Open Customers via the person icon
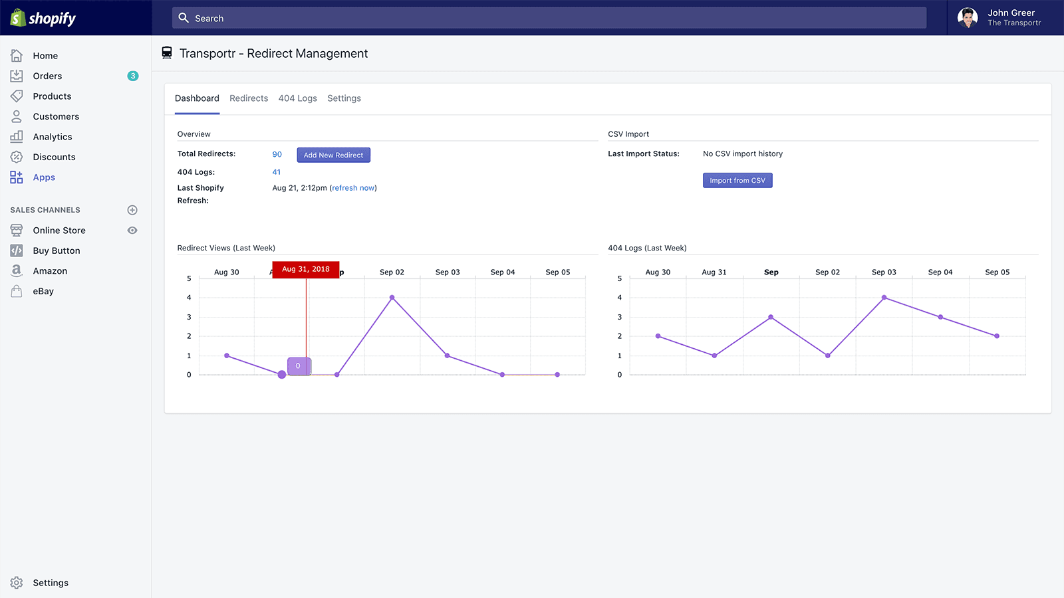This screenshot has width=1064, height=598. [x=17, y=116]
